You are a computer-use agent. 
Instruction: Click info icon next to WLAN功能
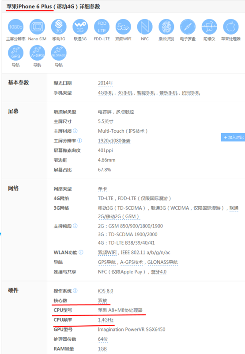click(x=81, y=252)
